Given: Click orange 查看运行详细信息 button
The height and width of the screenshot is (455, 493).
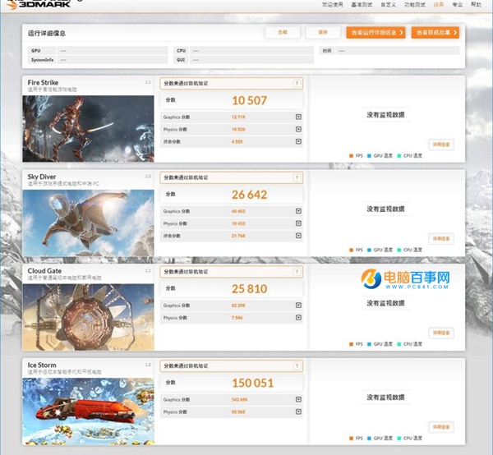Looking at the screenshot, I should click(376, 32).
